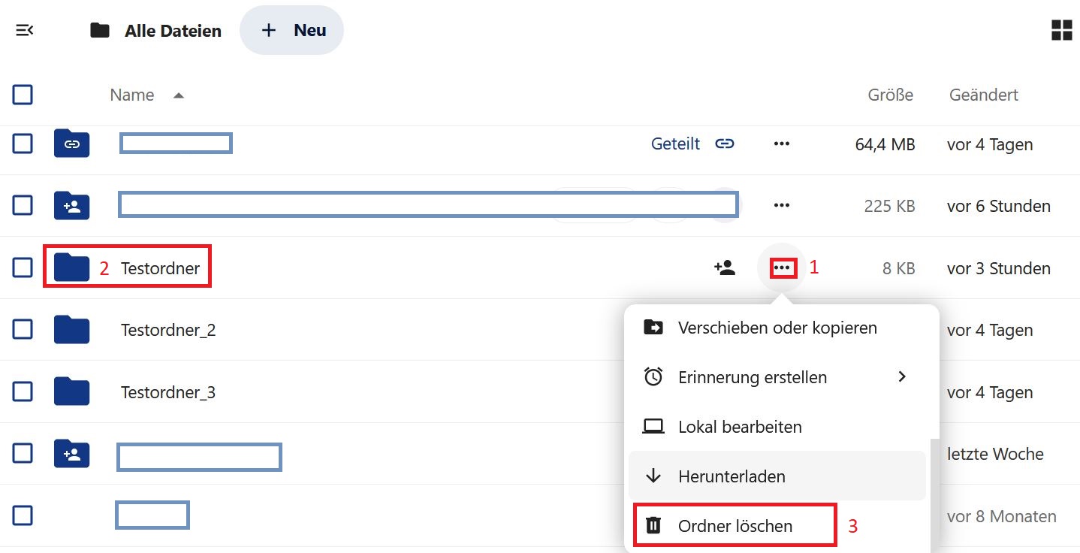Sort the list by the Geändert column

(984, 95)
